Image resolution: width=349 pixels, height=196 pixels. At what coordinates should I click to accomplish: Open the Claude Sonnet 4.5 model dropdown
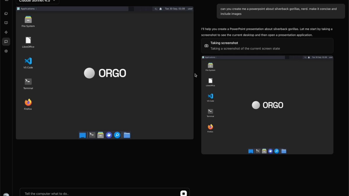37,1
